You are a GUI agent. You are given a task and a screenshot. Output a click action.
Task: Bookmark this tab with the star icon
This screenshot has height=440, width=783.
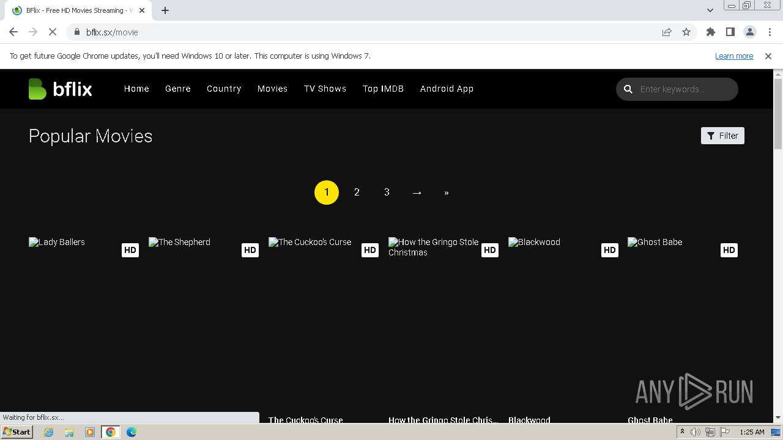[686, 32]
